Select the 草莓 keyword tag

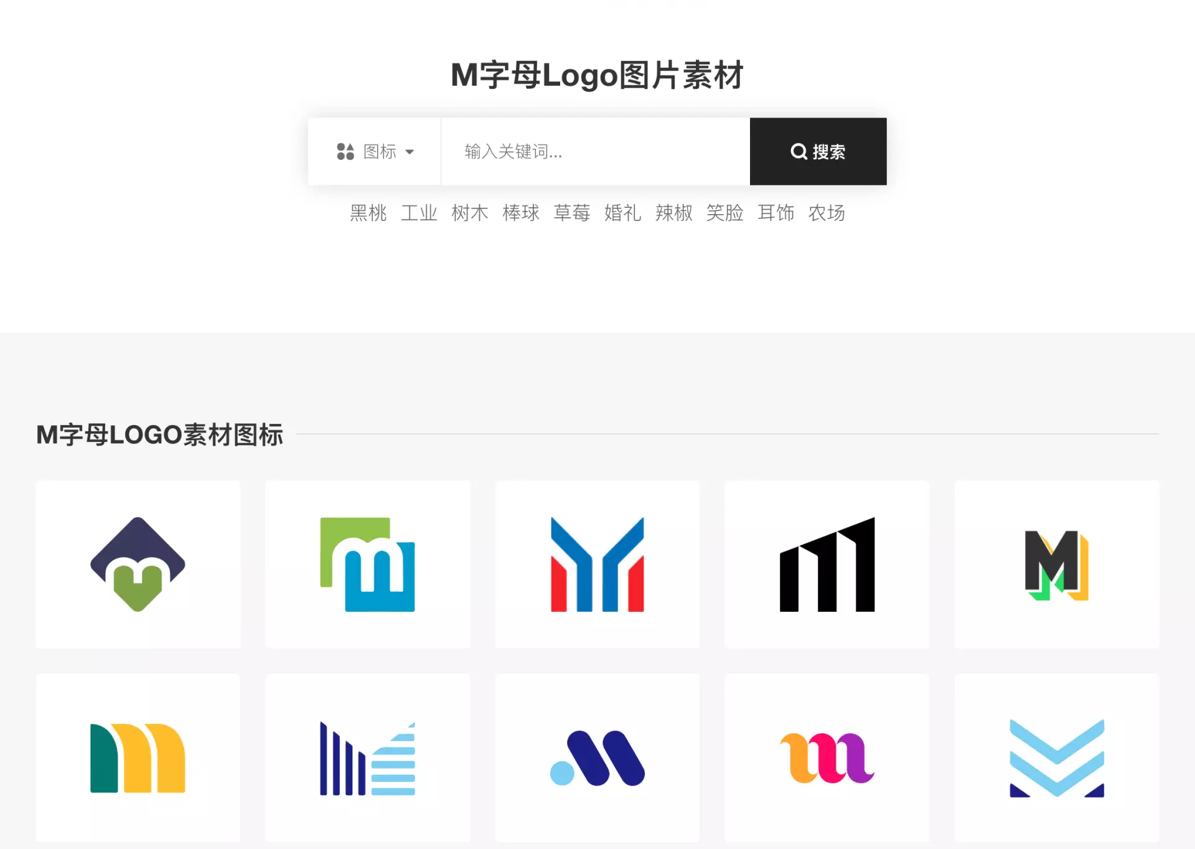pos(571,213)
